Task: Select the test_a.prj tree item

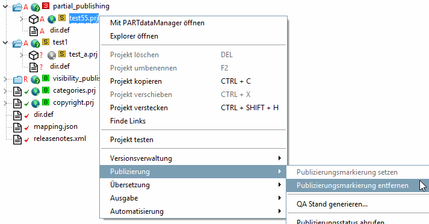Action: click(83, 54)
